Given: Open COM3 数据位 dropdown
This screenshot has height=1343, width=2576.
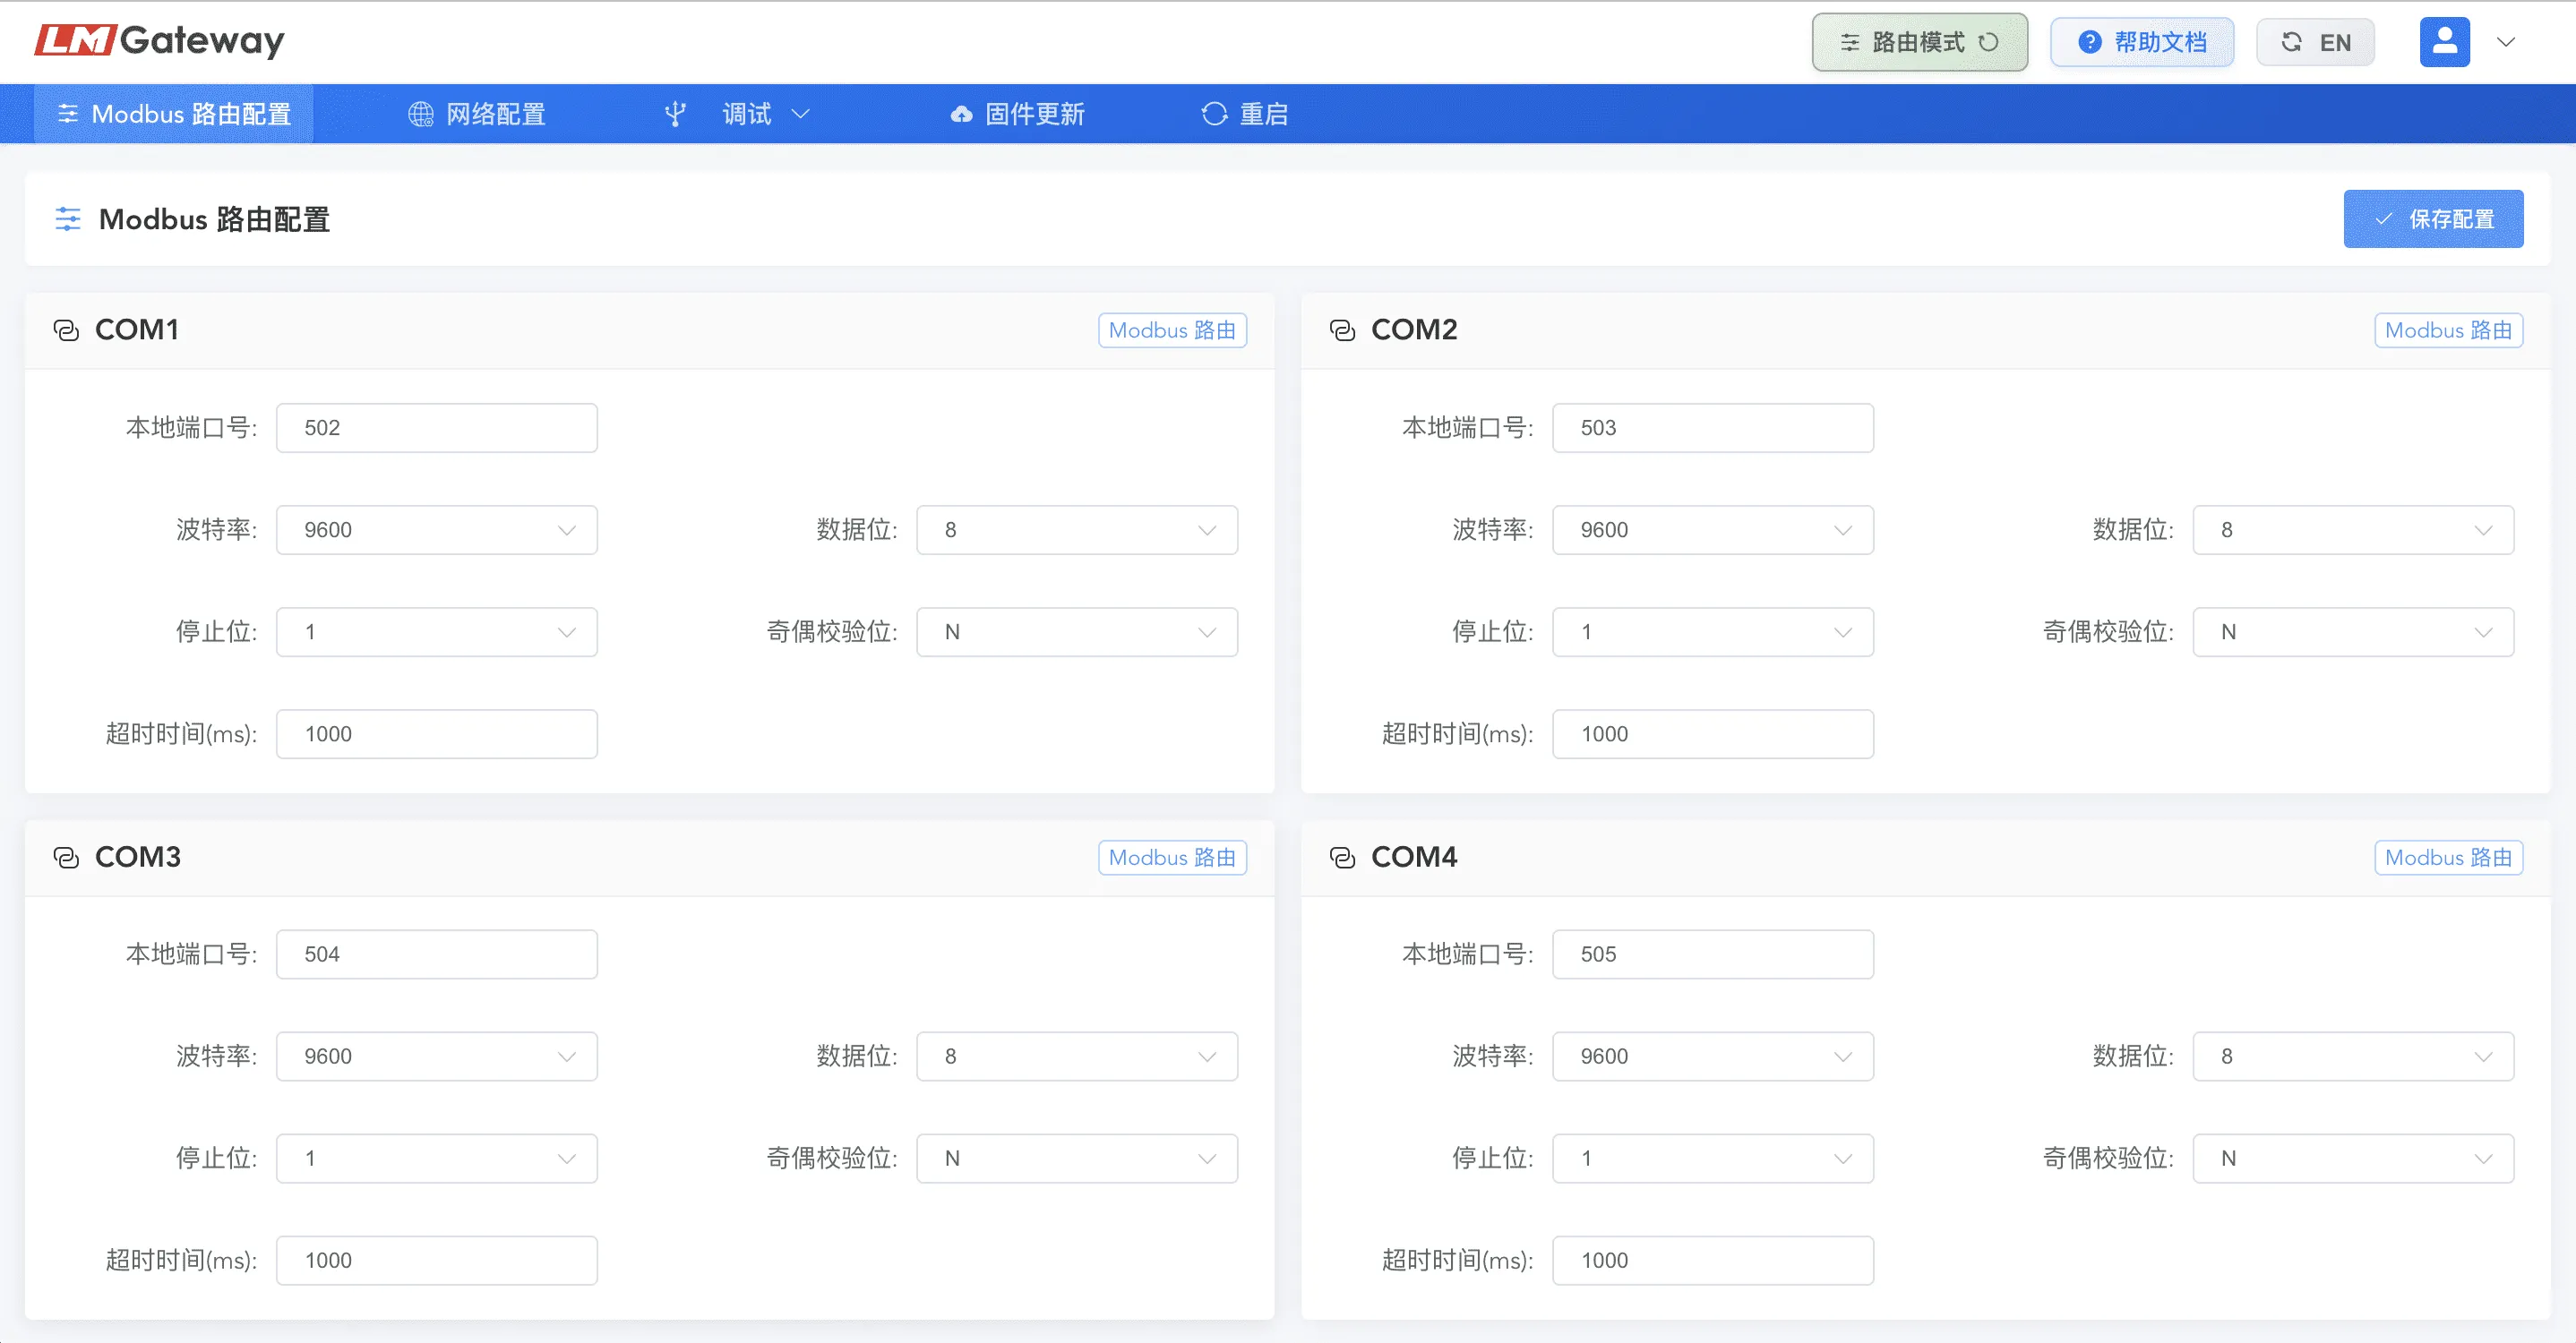Looking at the screenshot, I should [x=1077, y=1056].
